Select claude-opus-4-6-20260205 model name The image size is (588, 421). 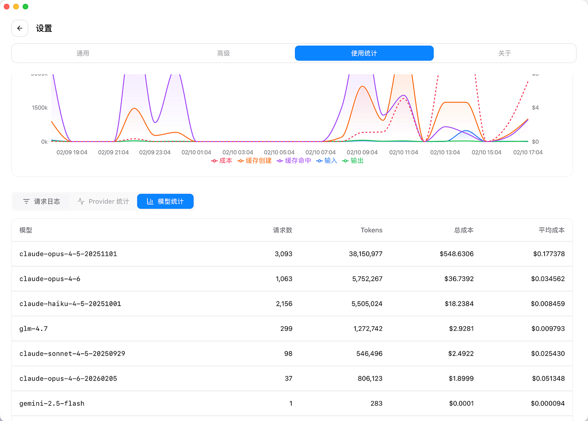pos(68,378)
